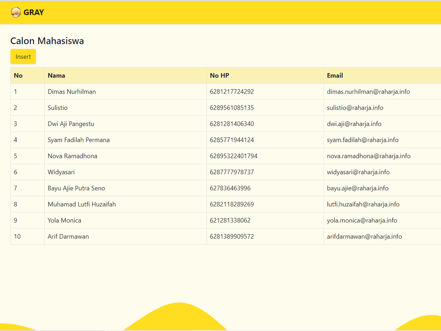Select phone number 627836463996
441x331 pixels.
(230, 188)
